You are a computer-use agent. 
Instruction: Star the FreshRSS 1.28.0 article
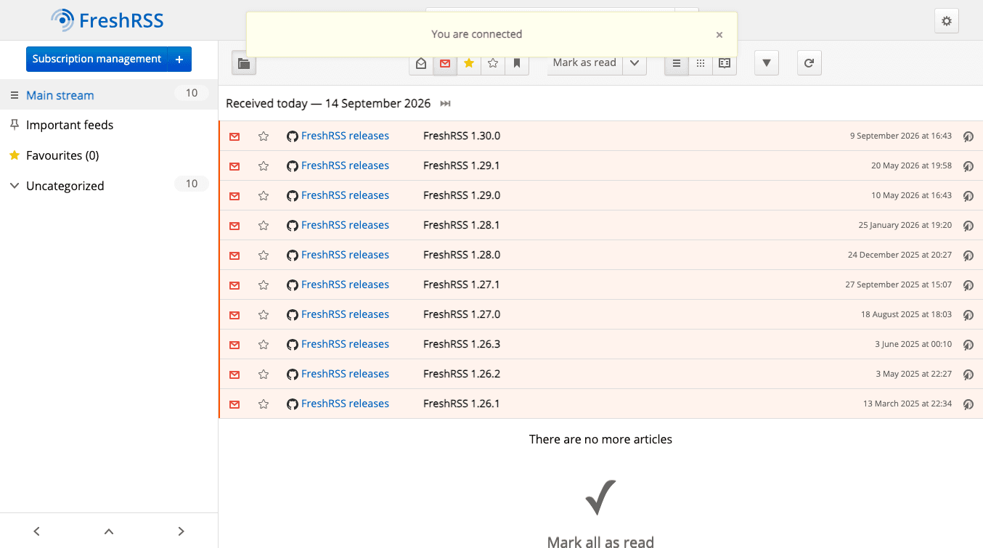click(x=264, y=255)
